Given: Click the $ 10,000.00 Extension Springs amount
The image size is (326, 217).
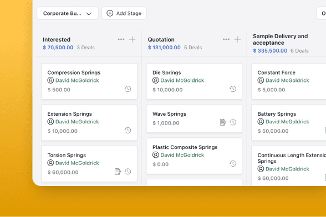Looking at the screenshot, I should 62,131.
